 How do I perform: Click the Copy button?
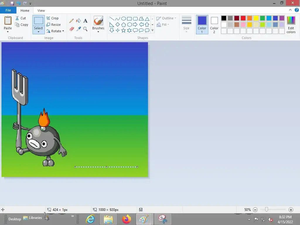coord(22,25)
